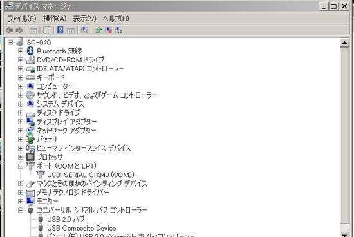
Task: Expand the DVD/CD-ROMドライブ node
Action: (21, 60)
